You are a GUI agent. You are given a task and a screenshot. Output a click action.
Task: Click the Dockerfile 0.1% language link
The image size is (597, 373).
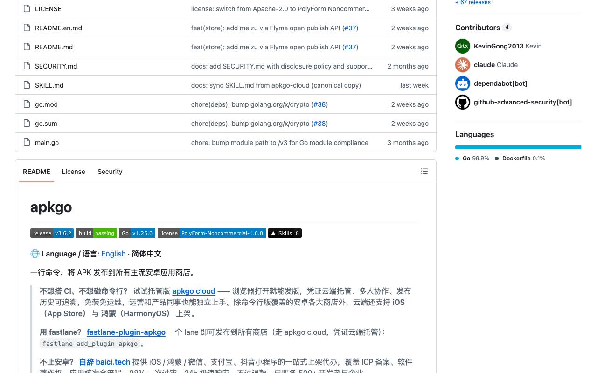pos(520,159)
